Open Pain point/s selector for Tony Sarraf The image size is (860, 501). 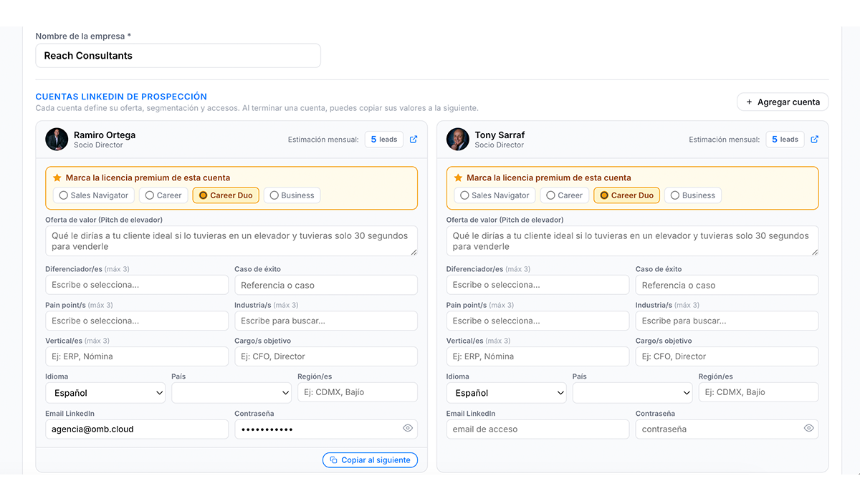(x=537, y=321)
